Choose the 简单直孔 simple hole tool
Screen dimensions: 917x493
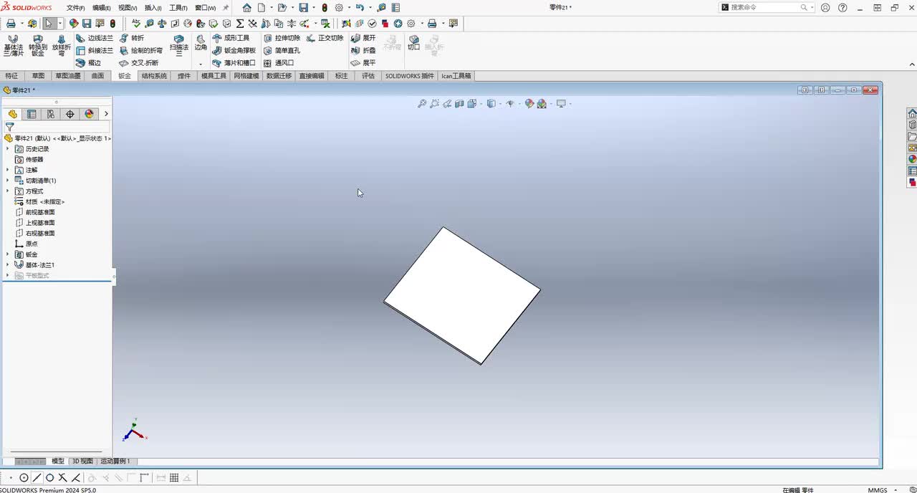(282, 51)
